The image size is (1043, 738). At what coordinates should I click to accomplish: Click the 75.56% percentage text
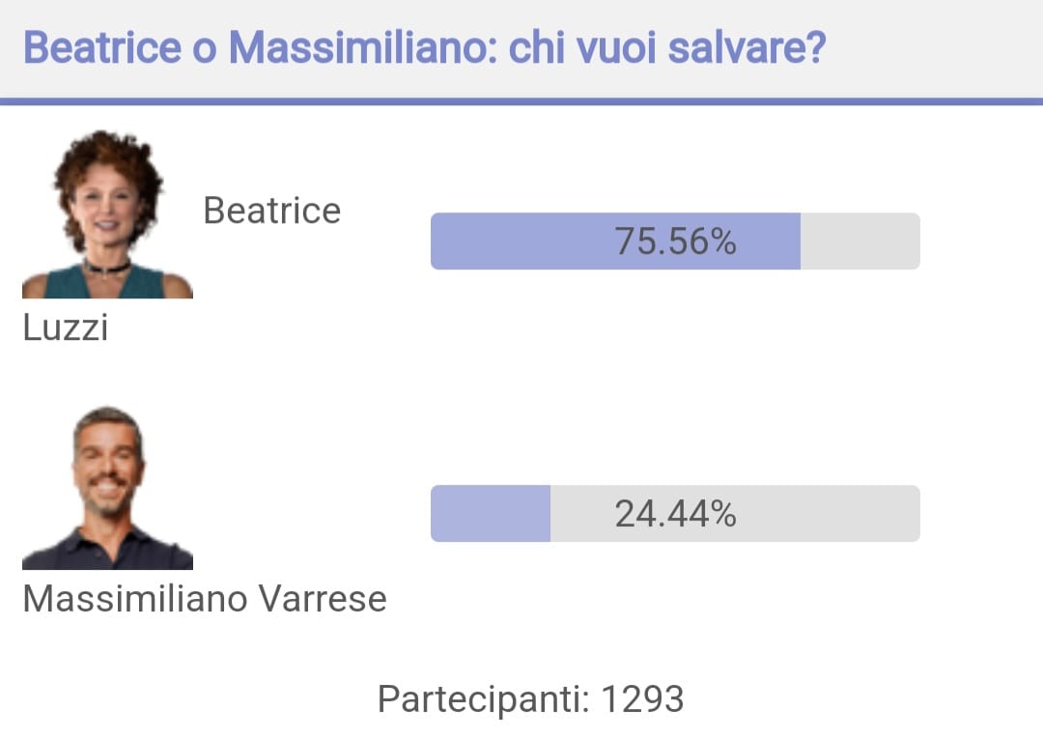[x=675, y=241]
